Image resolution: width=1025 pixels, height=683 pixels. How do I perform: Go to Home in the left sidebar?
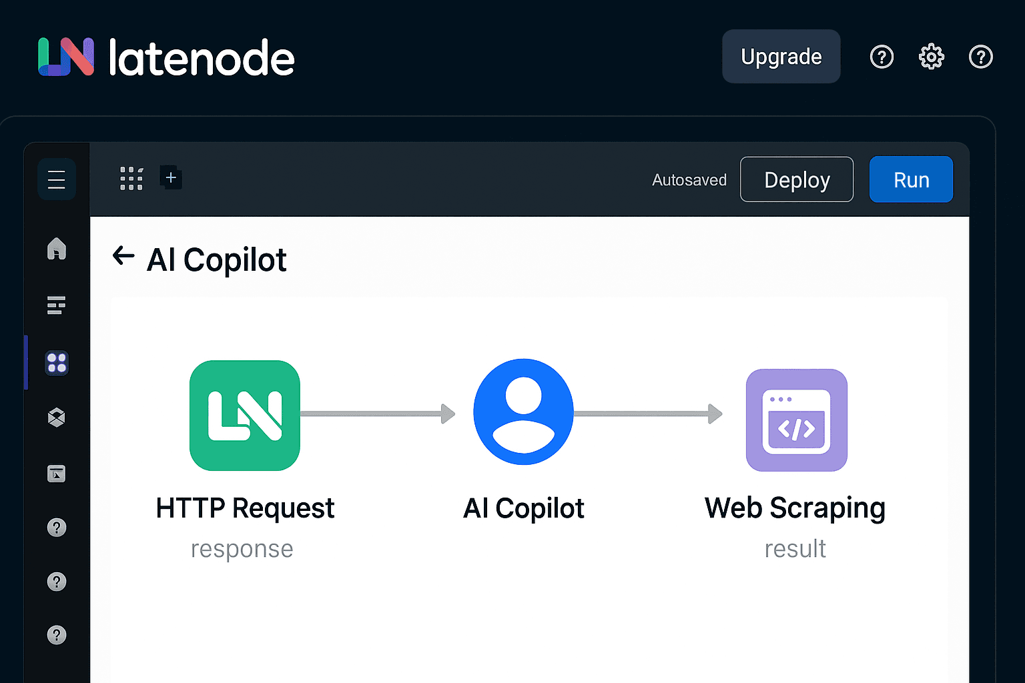tap(57, 249)
